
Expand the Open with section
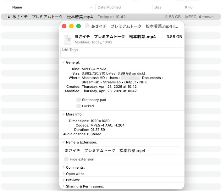[x=64, y=173]
